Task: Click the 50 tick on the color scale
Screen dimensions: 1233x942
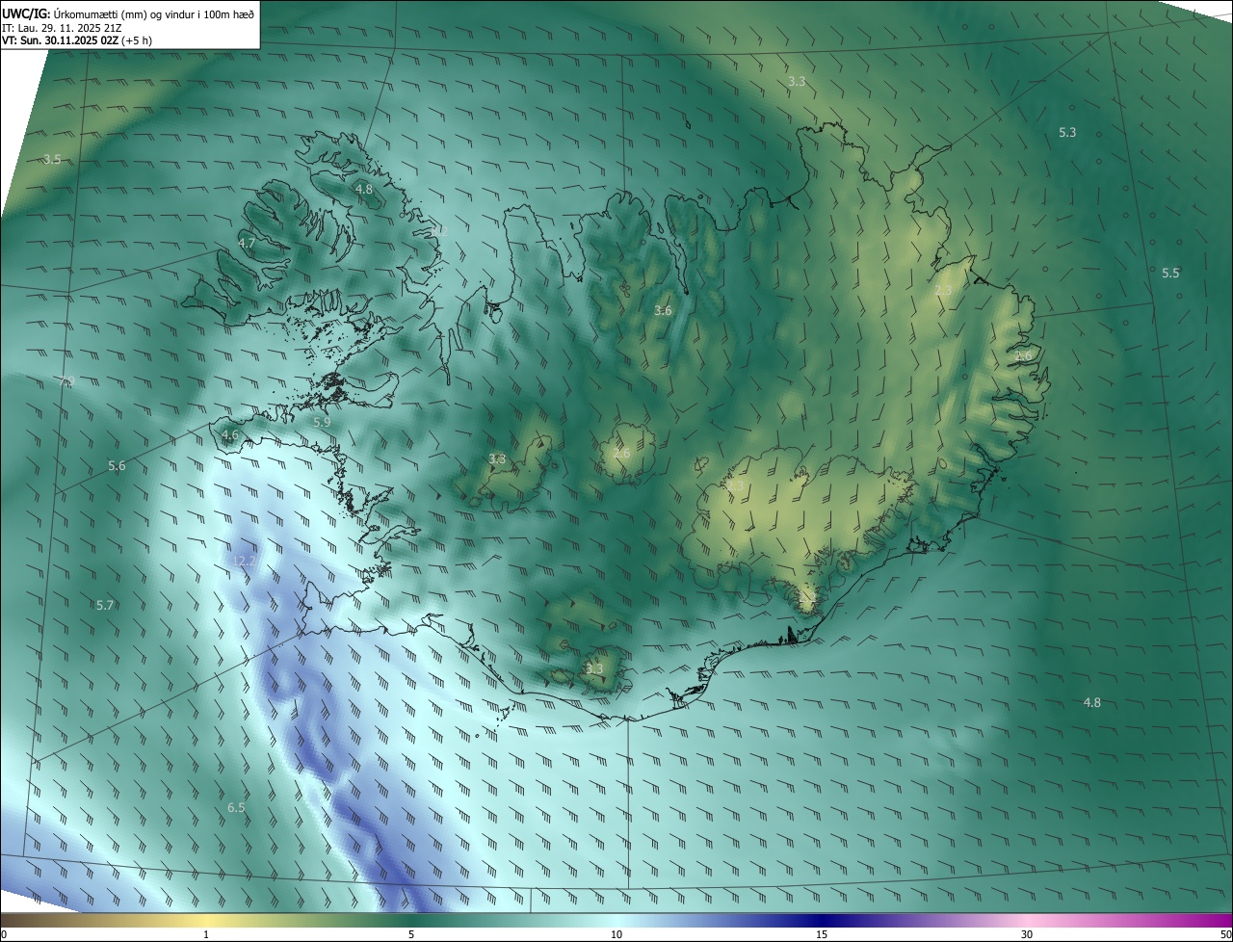Action: tap(1225, 934)
